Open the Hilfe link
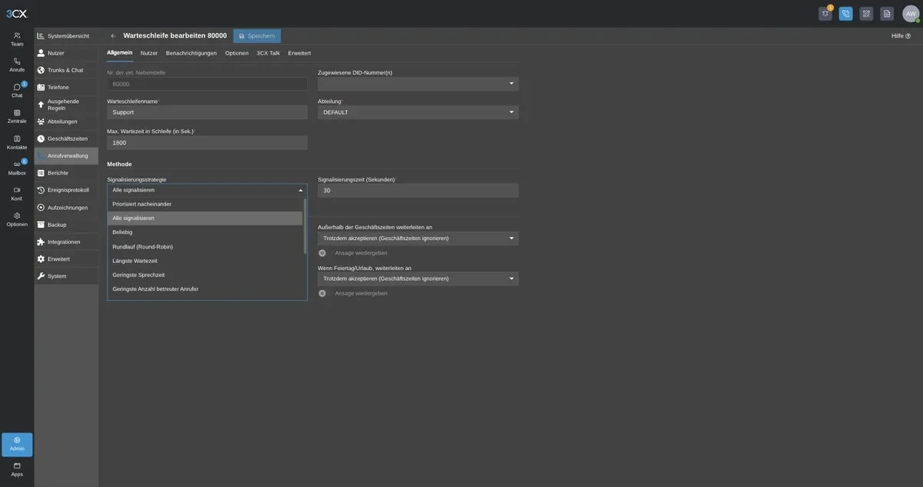This screenshot has height=487, width=923. coord(901,36)
